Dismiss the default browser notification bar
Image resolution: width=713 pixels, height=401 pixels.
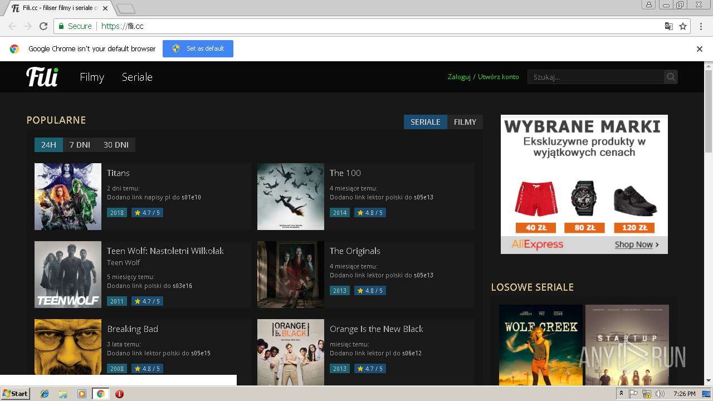700,49
